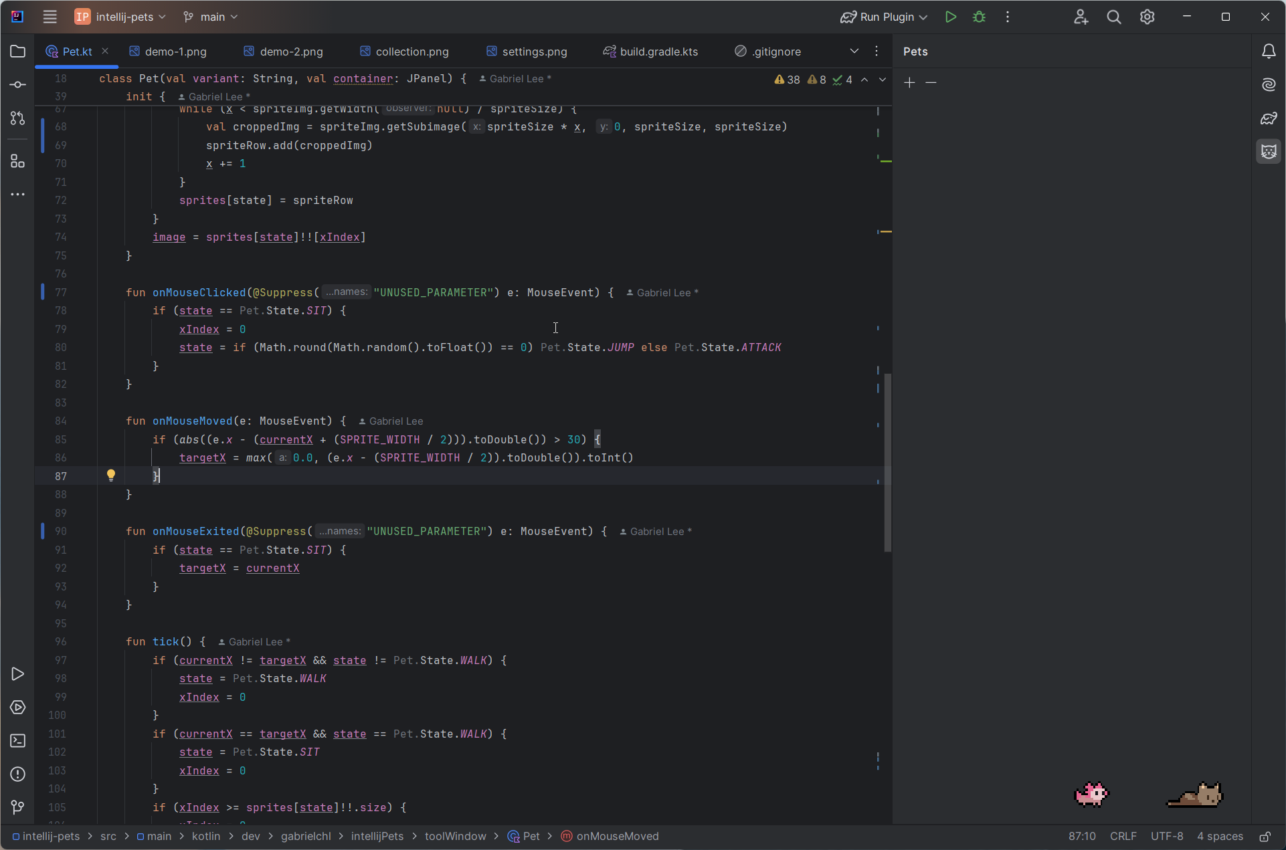The width and height of the screenshot is (1286, 850).
Task: Open the AI Assistant spiral icon
Action: [1269, 85]
